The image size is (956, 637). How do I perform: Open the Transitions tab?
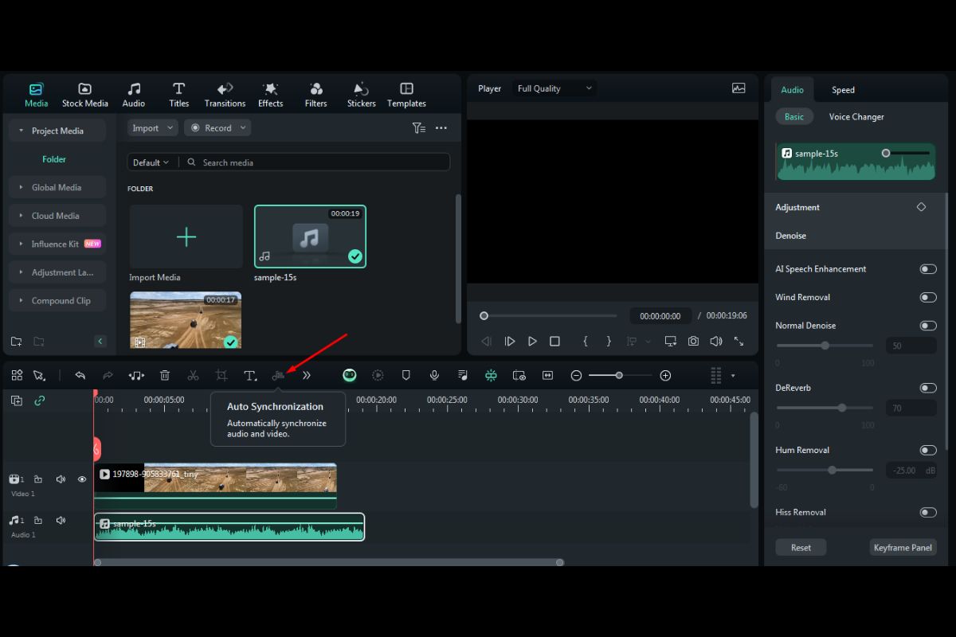(225, 95)
